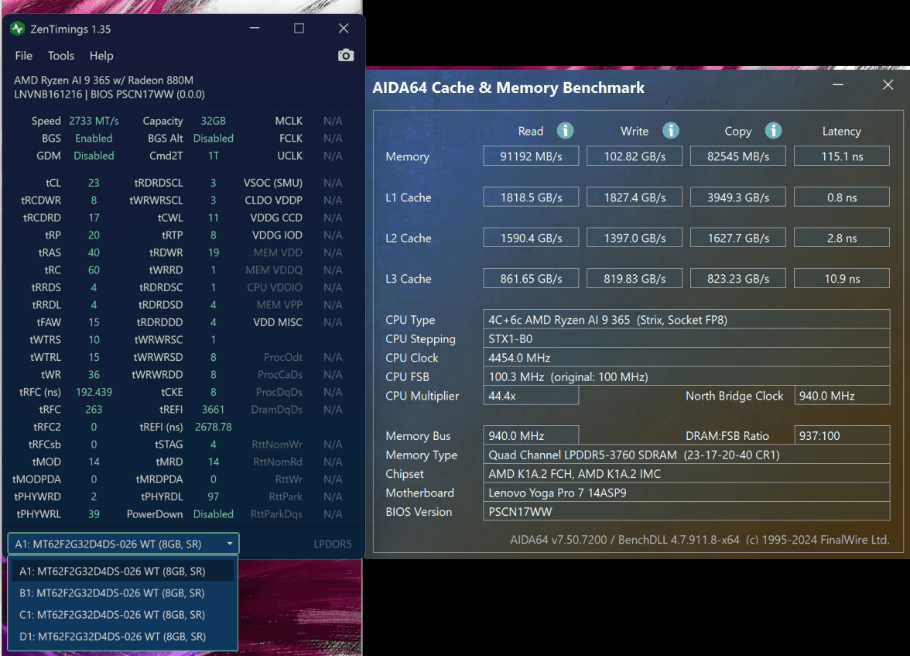The height and width of the screenshot is (656, 910).
Task: Click the PowerDown value Disabled
Action: (x=213, y=514)
